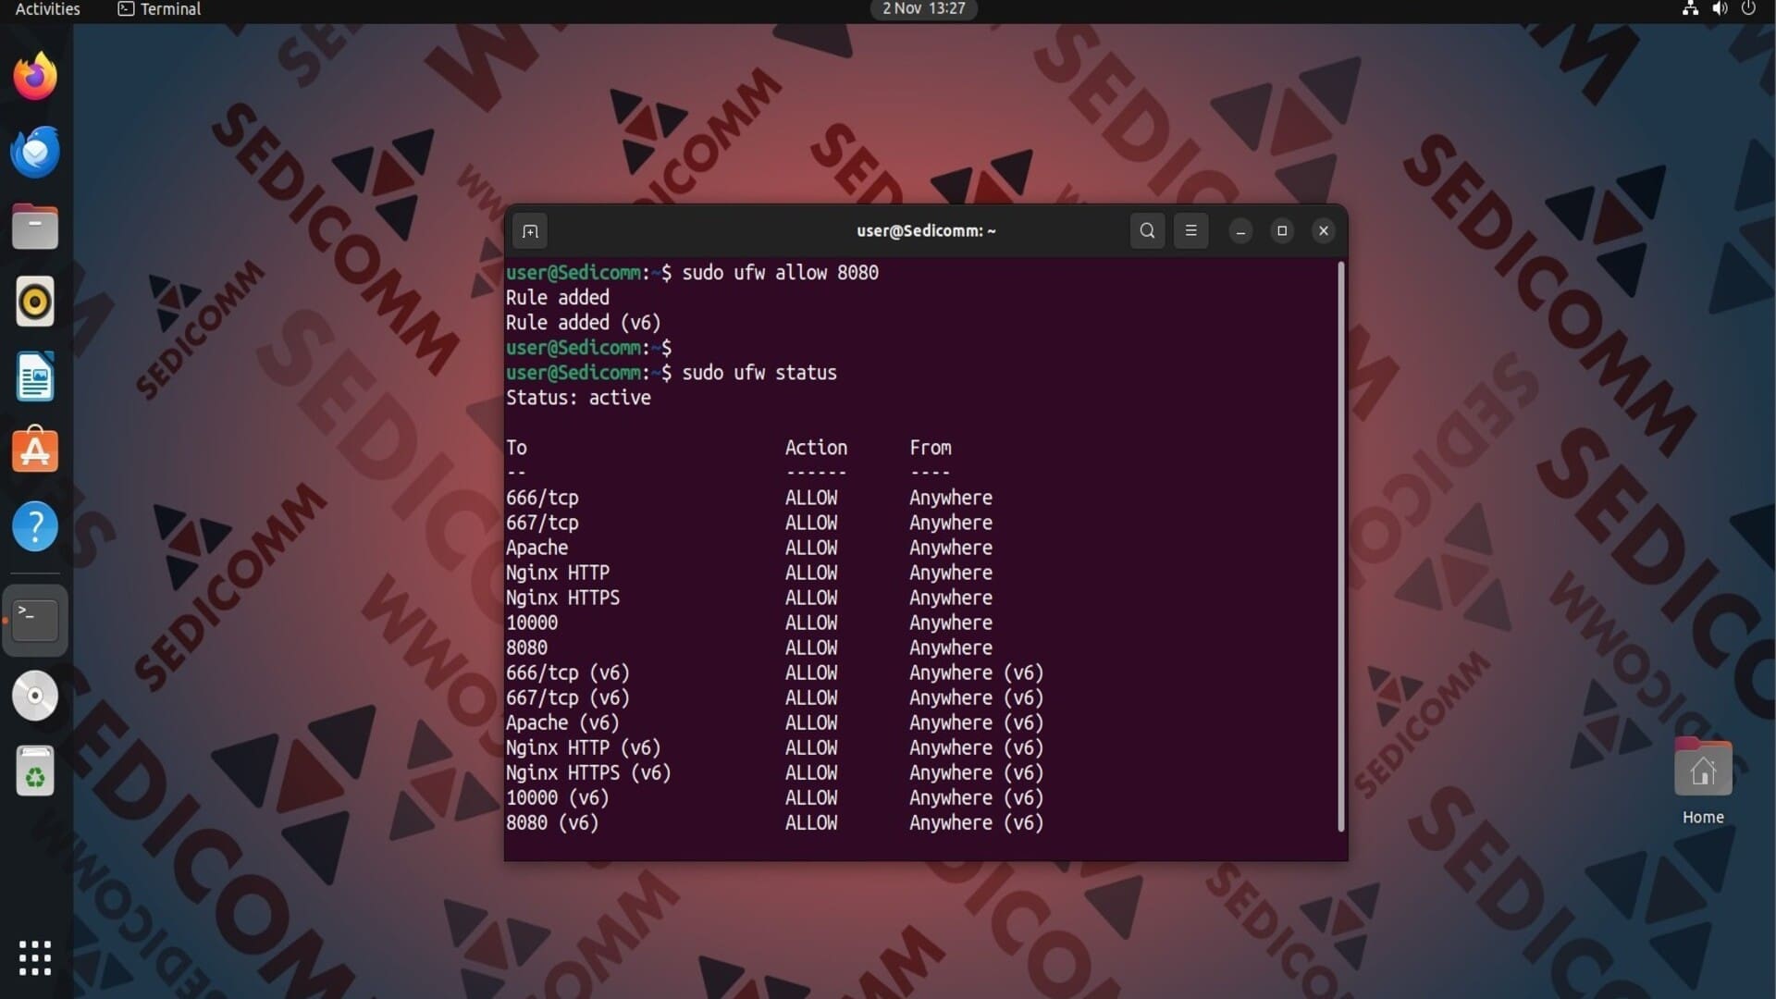
Task: Open the Help icon in dock
Action: click(35, 526)
